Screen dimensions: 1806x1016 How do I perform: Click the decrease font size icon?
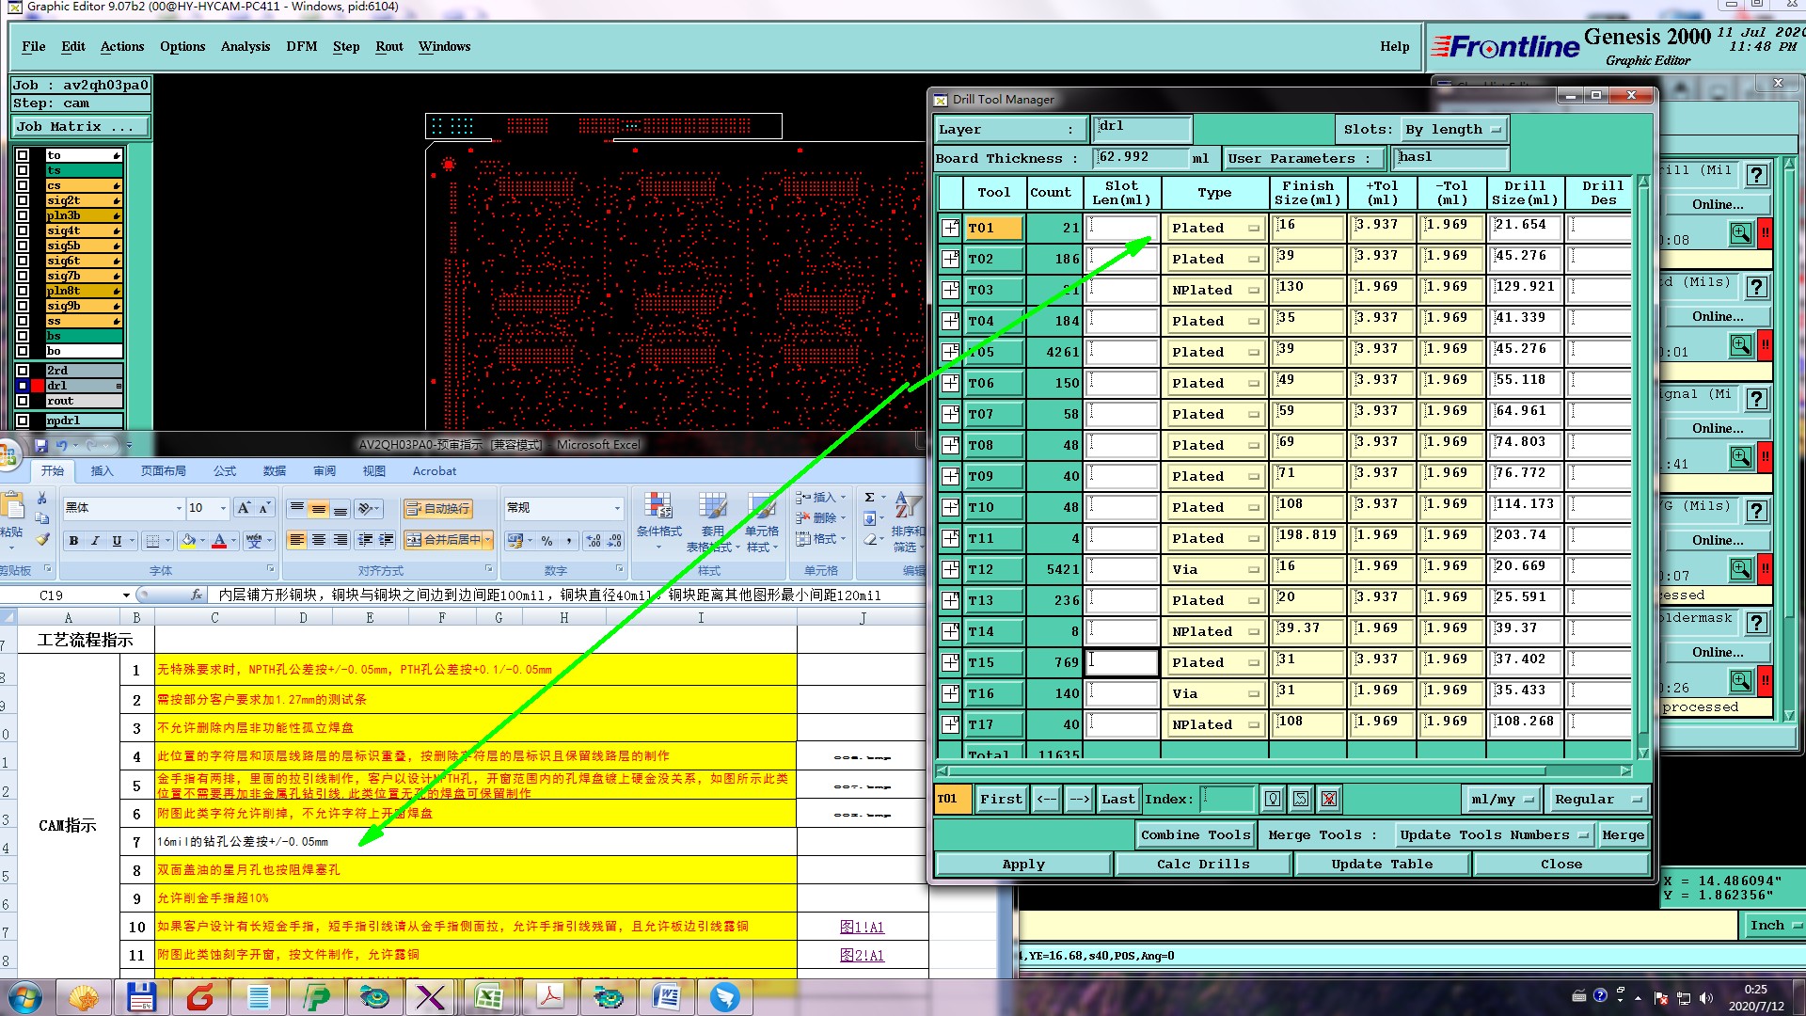pyautogui.click(x=265, y=508)
